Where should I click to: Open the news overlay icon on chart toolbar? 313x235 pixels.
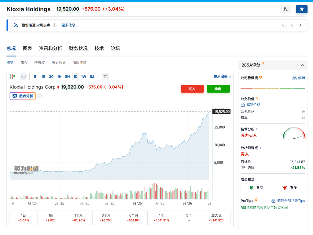pos(105,77)
